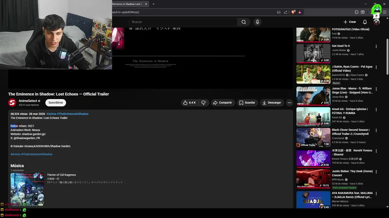This screenshot has height=218, width=389.
Task: Click the share page icon in address bar
Action: click(286, 12)
